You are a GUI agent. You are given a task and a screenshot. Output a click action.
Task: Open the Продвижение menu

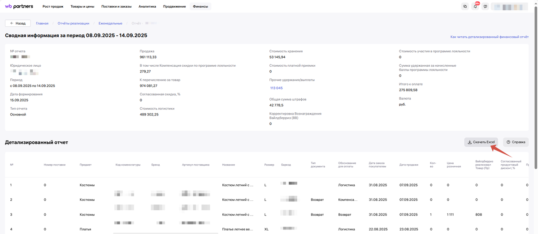(174, 7)
